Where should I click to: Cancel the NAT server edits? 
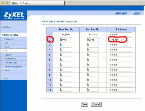96,104
